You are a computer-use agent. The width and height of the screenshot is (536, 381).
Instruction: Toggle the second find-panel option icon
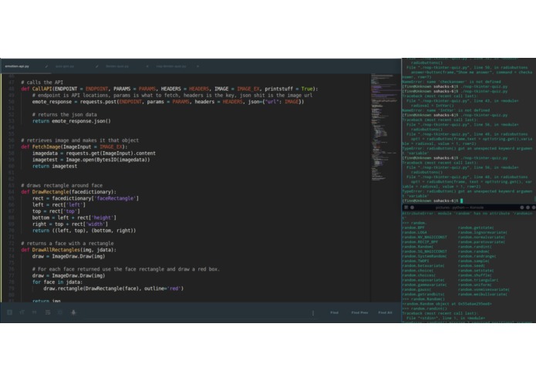point(22,312)
